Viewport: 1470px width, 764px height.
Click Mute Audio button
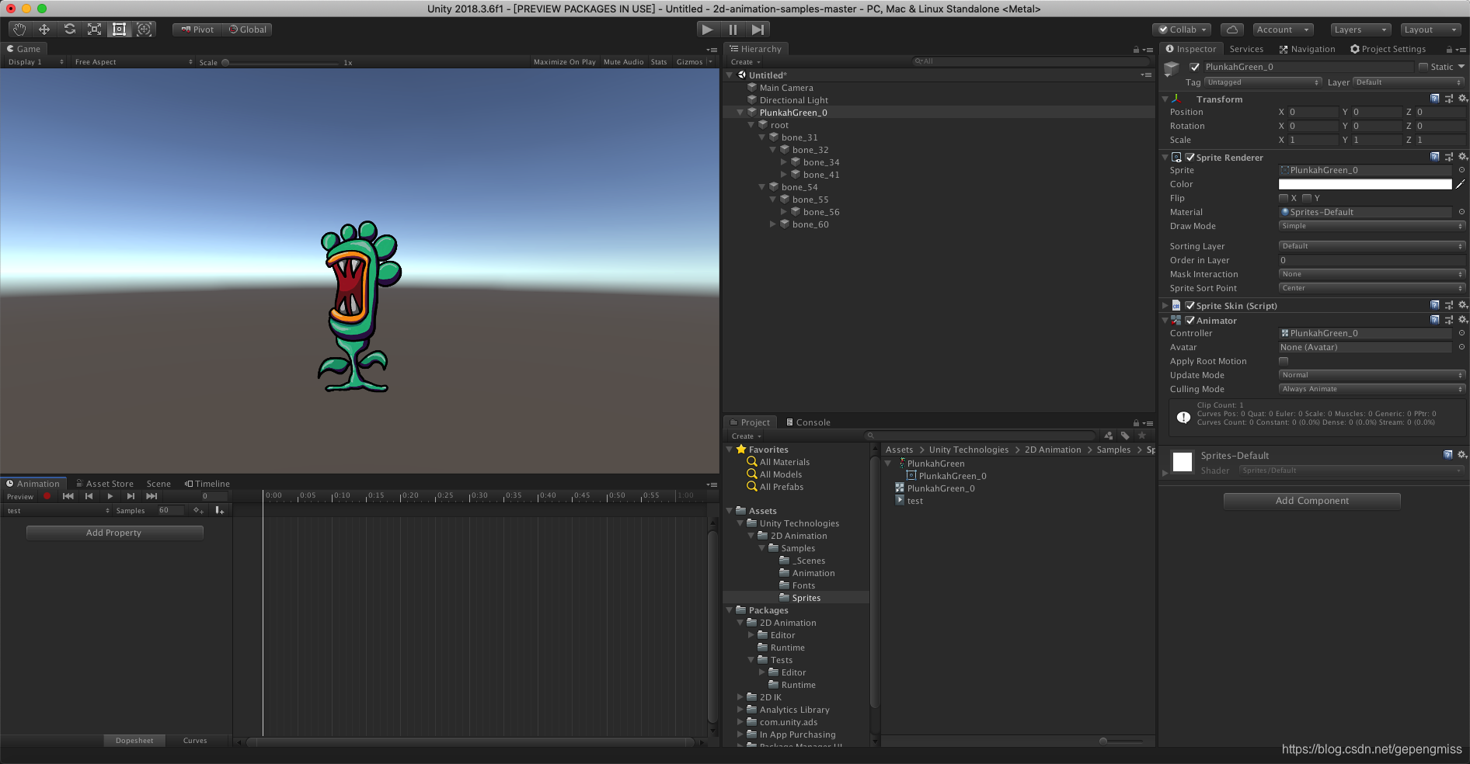click(x=623, y=62)
